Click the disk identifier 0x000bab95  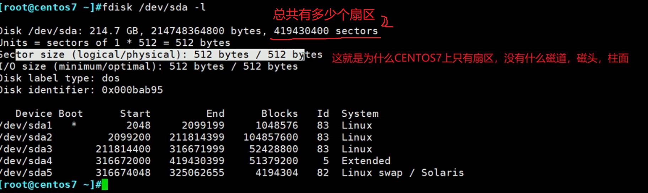coord(132,90)
